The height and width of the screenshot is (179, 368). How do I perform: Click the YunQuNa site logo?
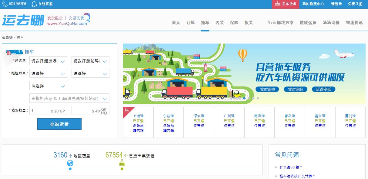(23, 20)
